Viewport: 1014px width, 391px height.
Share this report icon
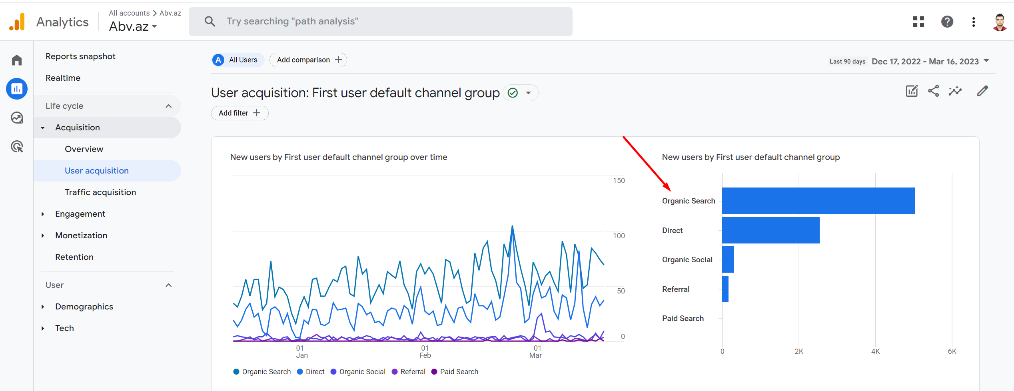tap(933, 91)
